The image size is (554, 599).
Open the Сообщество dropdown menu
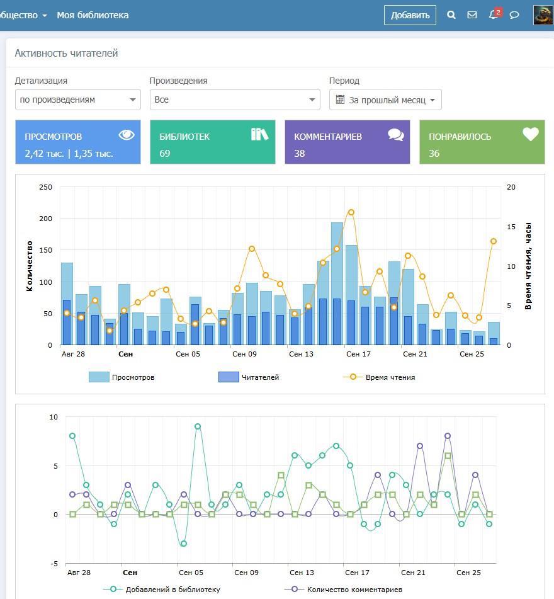pyautogui.click(x=23, y=15)
